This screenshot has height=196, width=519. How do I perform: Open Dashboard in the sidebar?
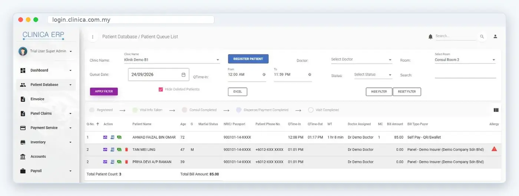pyautogui.click(x=46, y=70)
